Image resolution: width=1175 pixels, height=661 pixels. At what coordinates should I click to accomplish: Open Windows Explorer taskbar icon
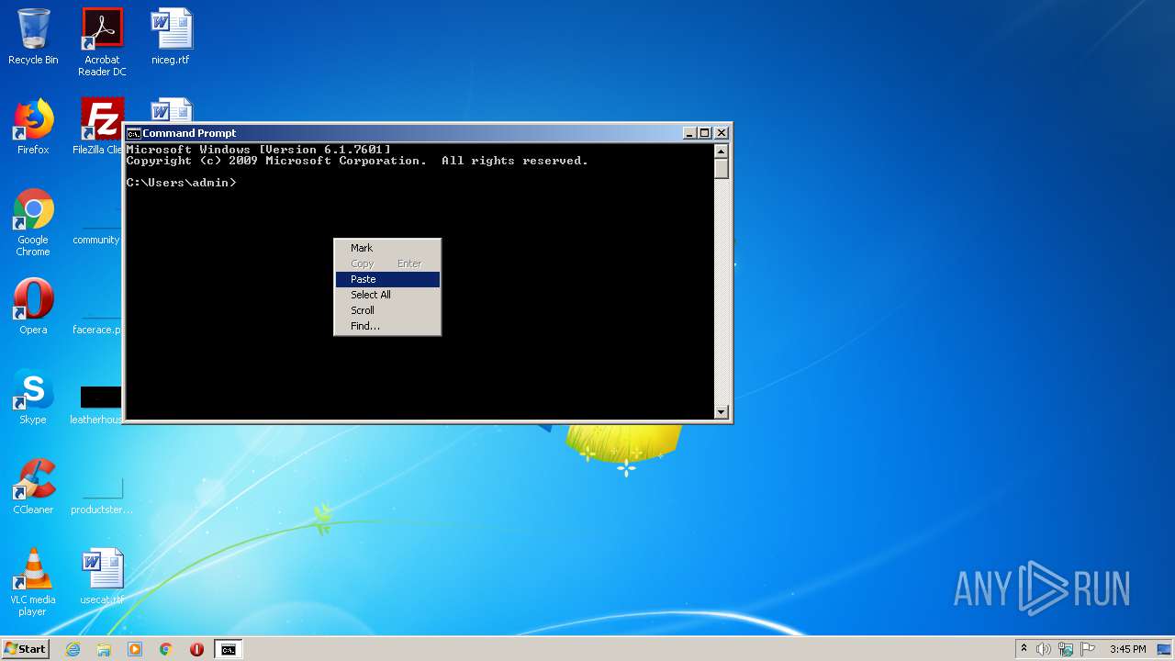coord(104,649)
